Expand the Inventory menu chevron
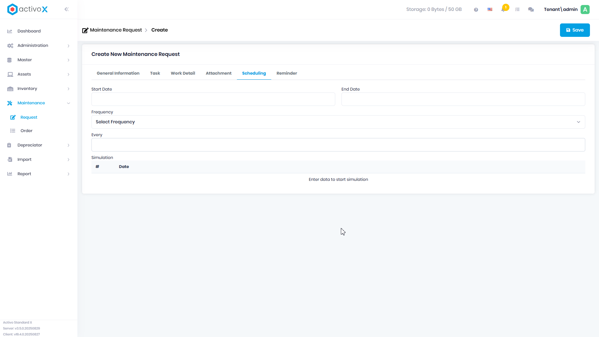Viewport: 599px width, 337px height. click(68, 89)
